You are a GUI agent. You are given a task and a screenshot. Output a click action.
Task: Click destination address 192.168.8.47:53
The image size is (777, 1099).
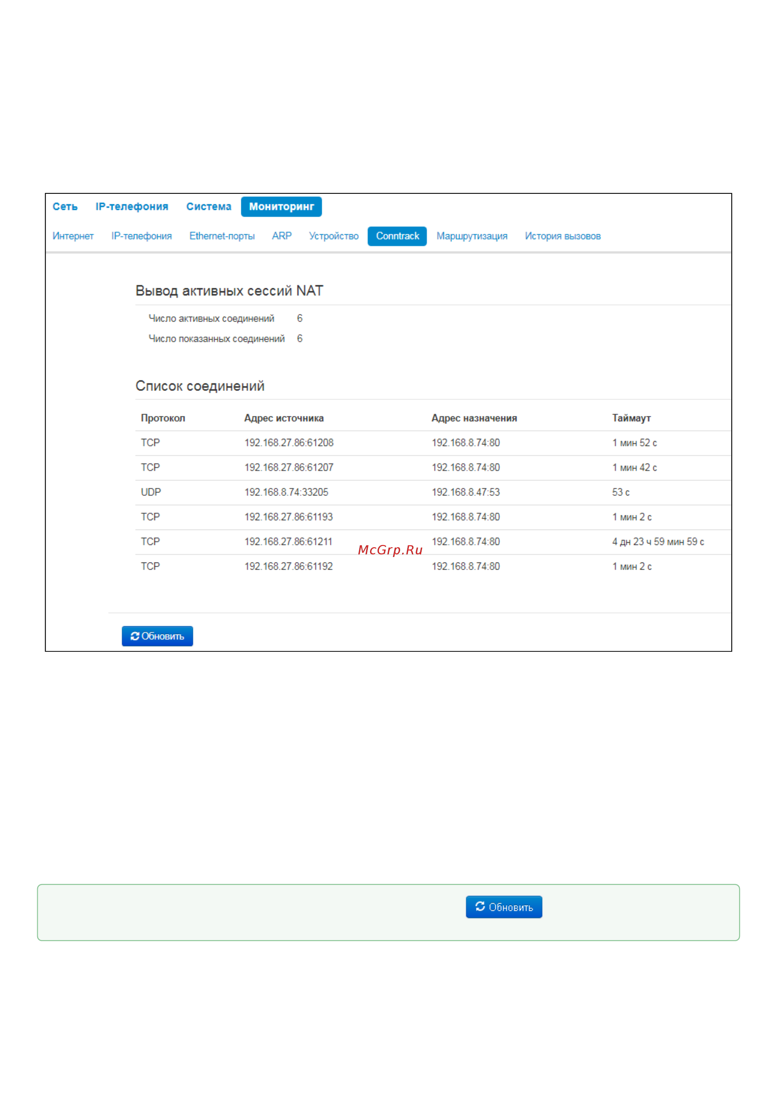[465, 492]
